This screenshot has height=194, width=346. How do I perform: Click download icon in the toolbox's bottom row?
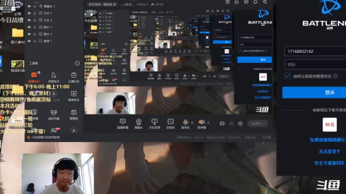tap(74, 131)
